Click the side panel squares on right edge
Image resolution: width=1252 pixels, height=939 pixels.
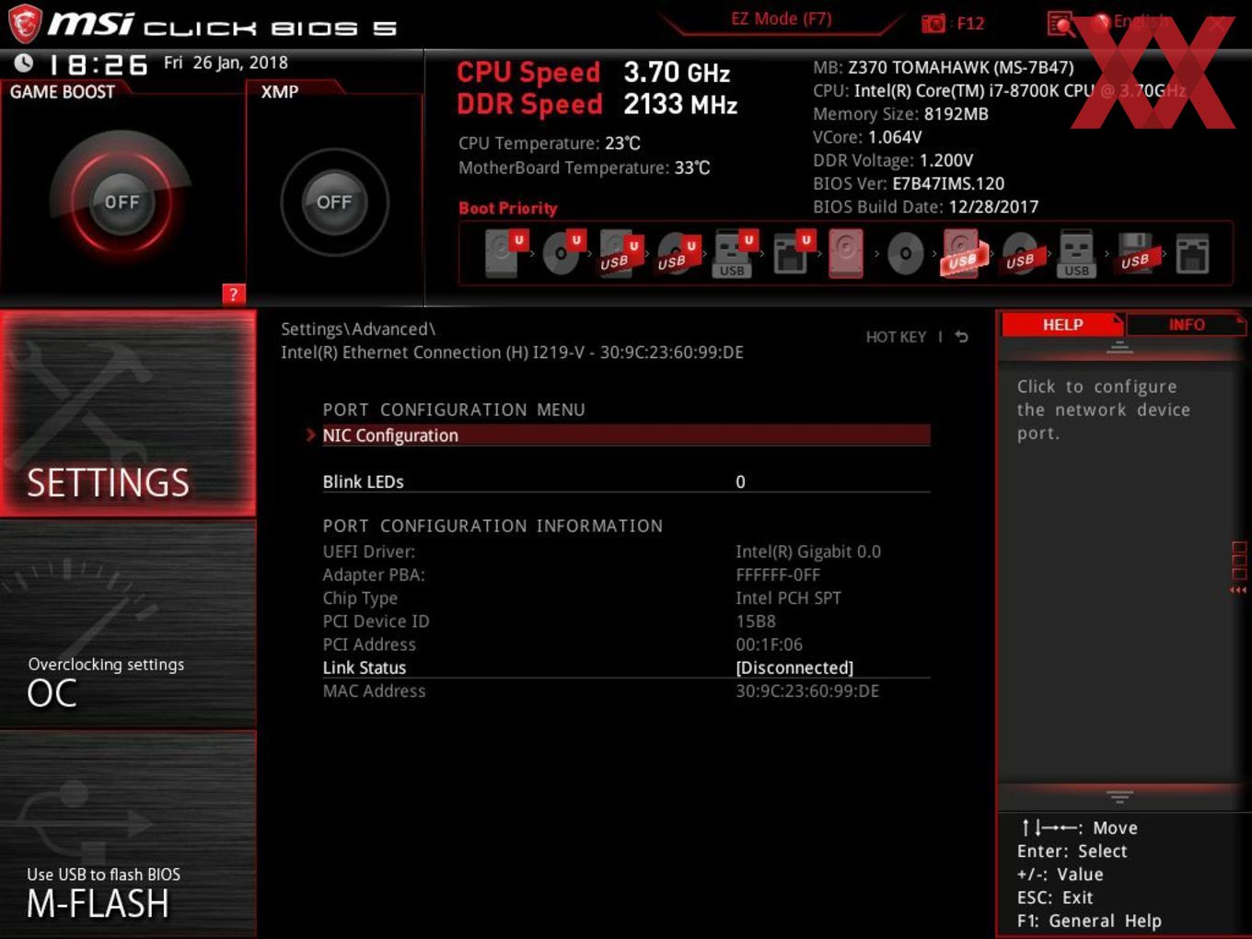1238,566
